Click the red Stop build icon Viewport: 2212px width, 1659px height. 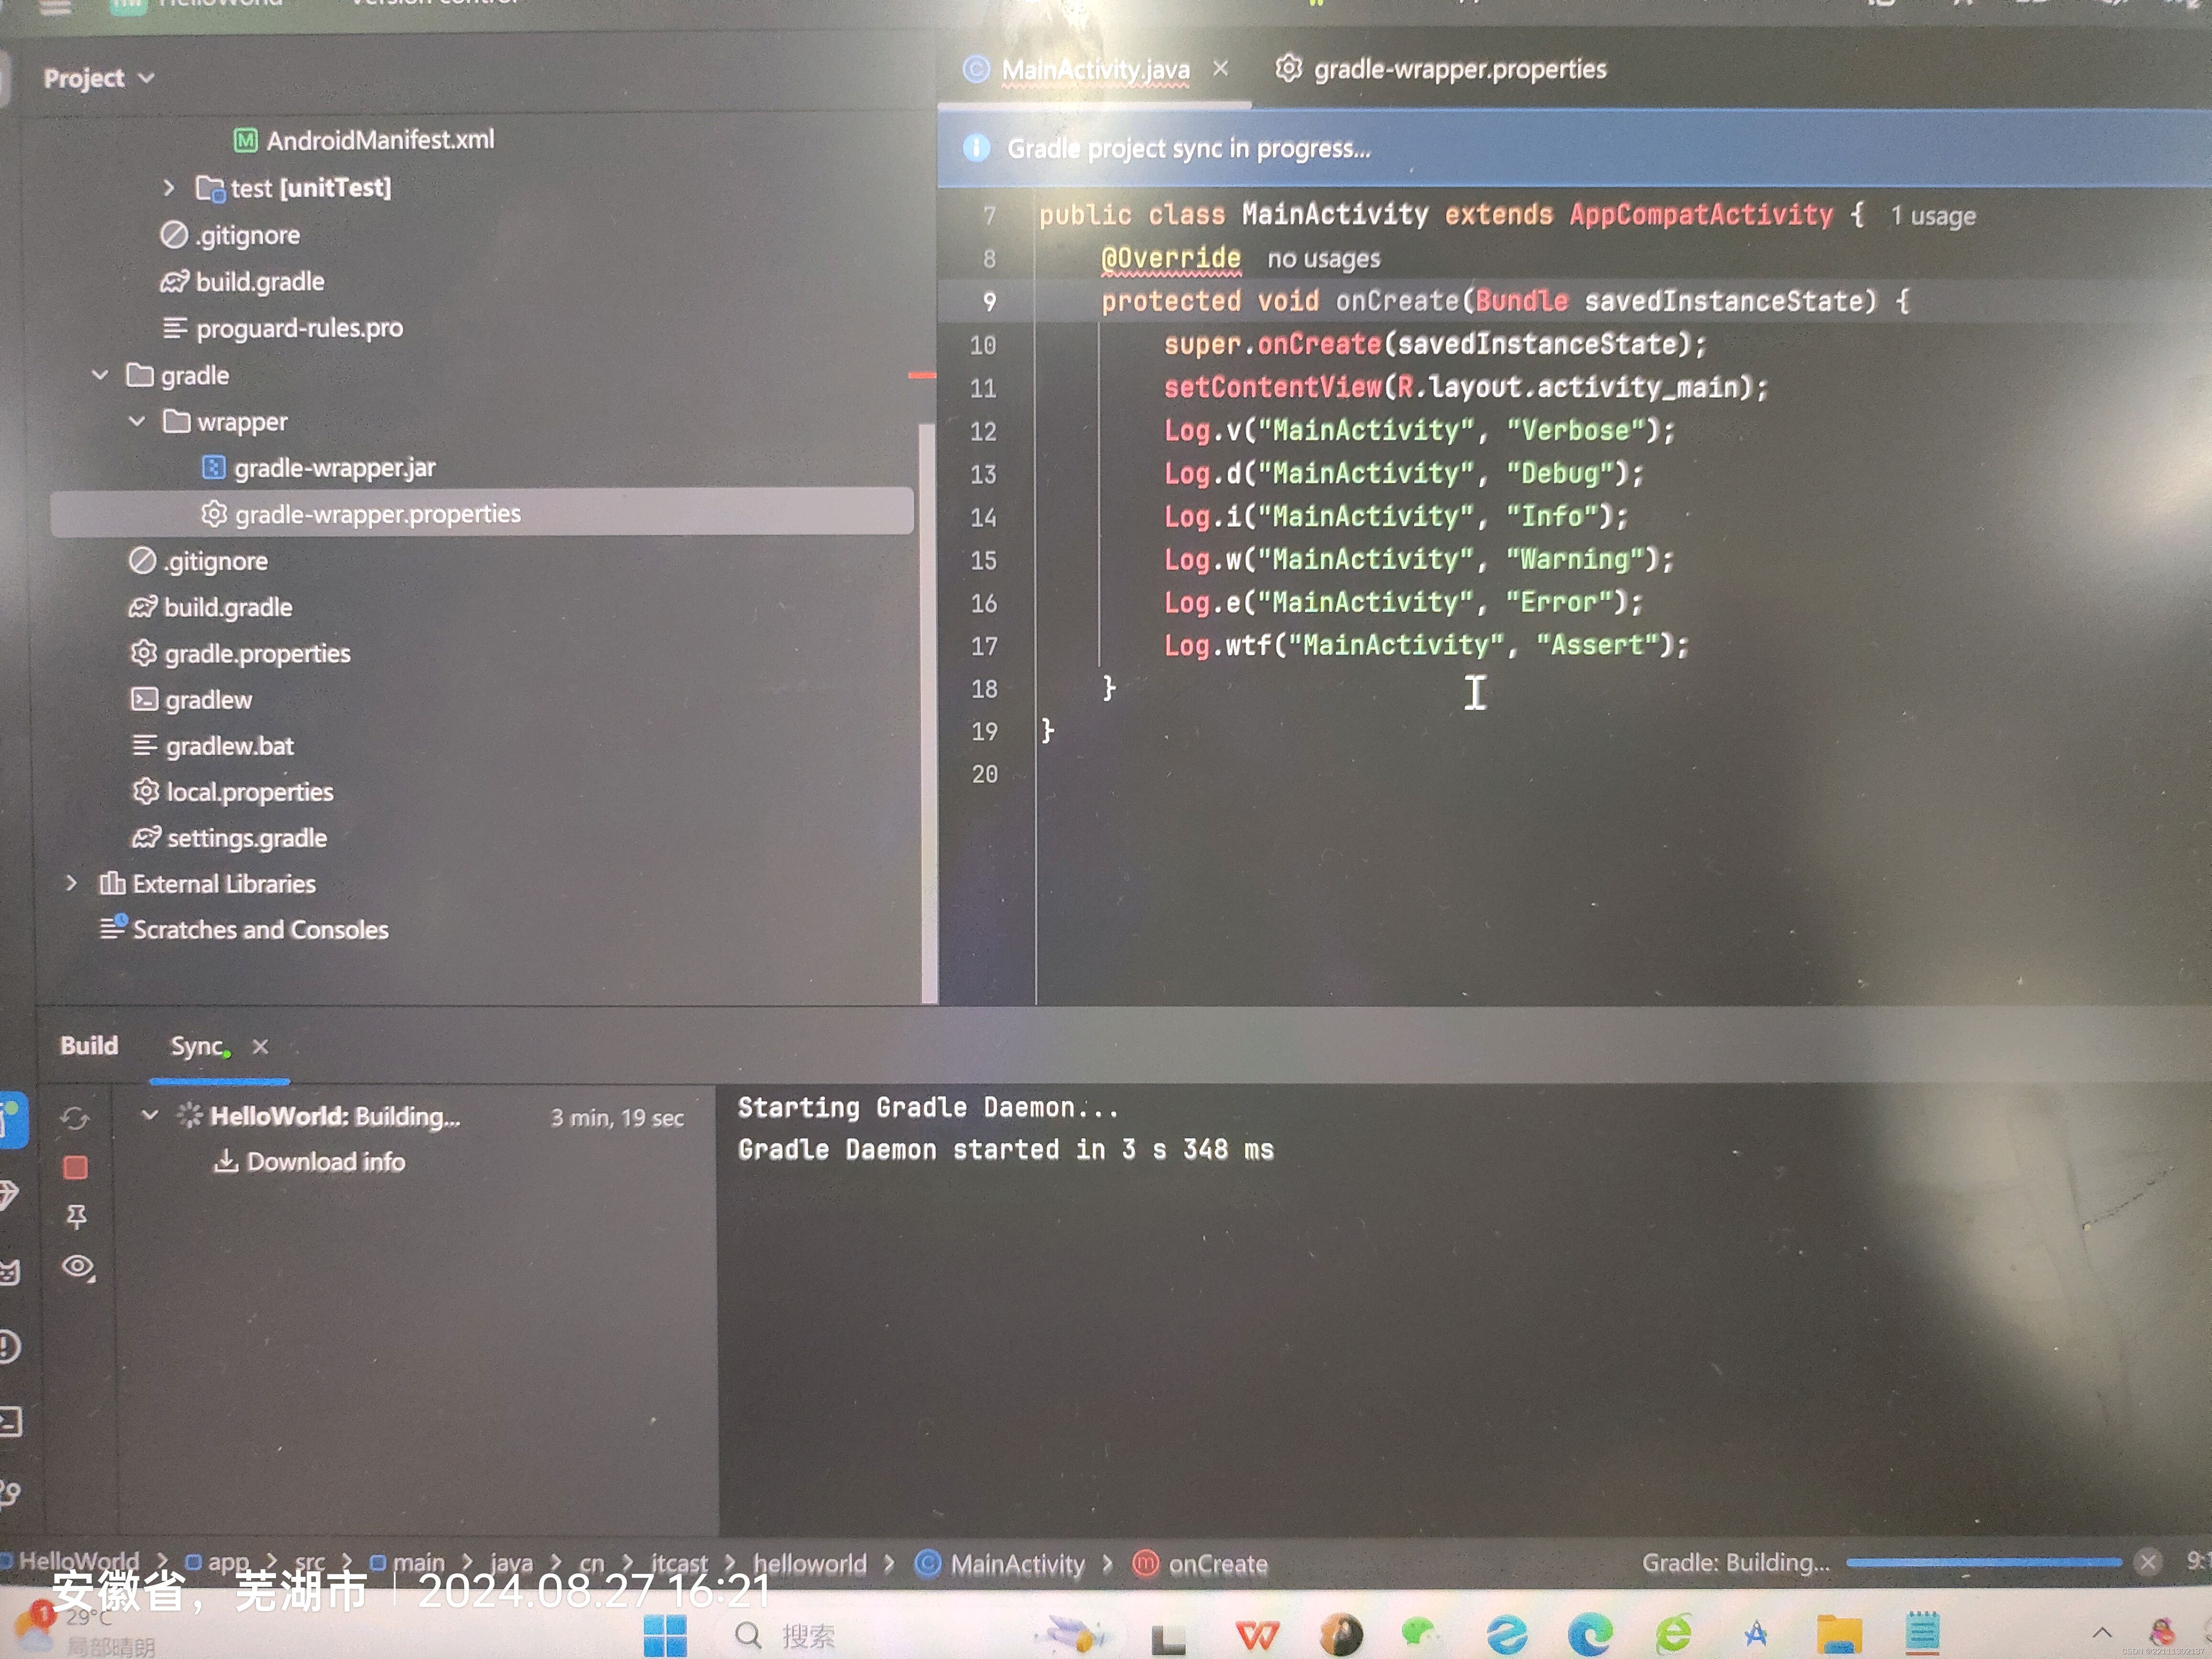(x=75, y=1167)
